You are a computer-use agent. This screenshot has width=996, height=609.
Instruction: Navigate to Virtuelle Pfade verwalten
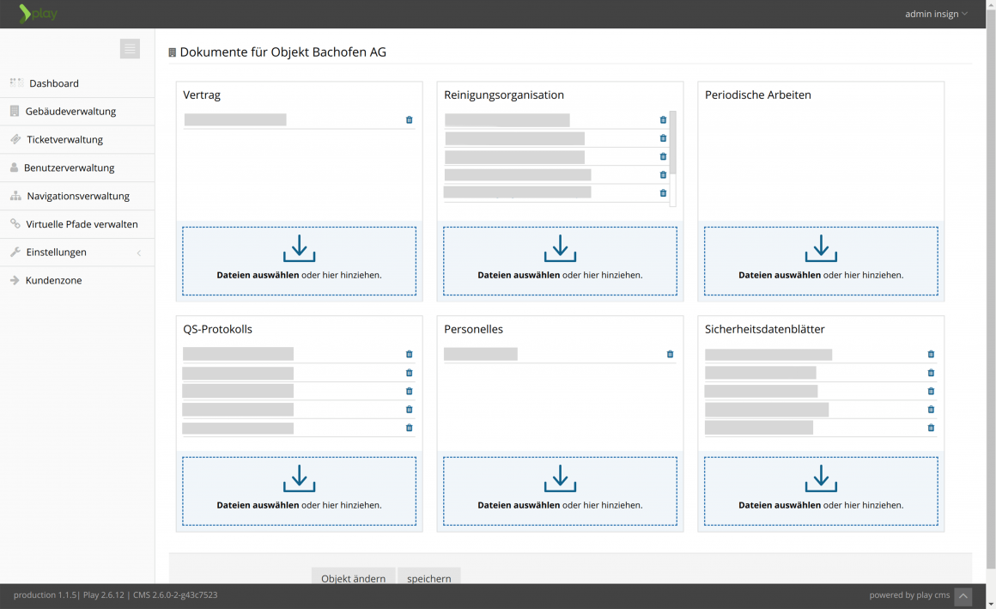pos(82,224)
